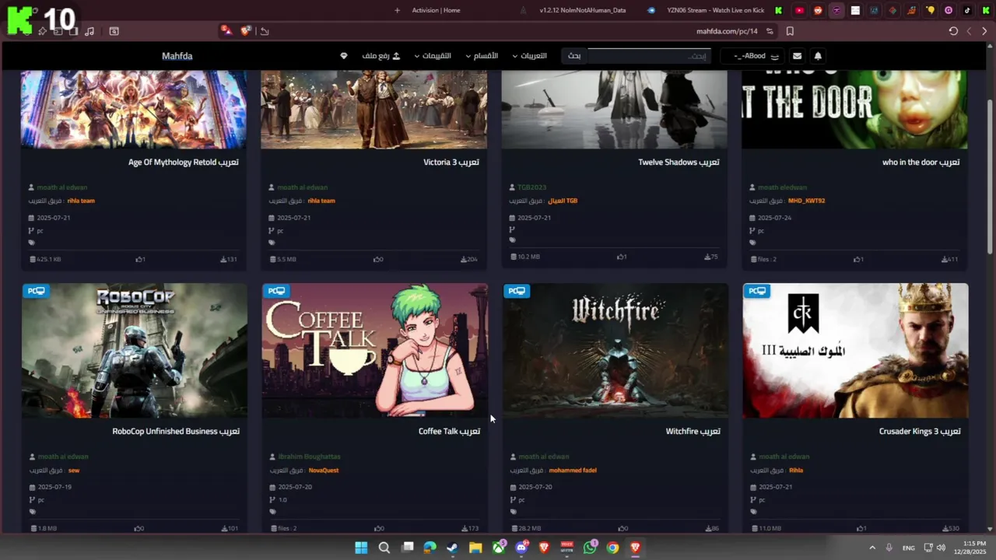Open the Victoria 3 تعريب title
Screen dimensions: 996x560
(451, 163)
